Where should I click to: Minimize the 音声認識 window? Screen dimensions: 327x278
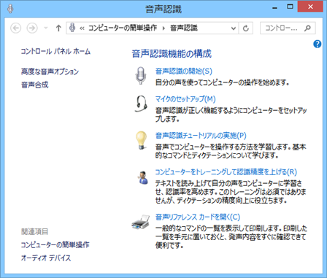point(275,7)
